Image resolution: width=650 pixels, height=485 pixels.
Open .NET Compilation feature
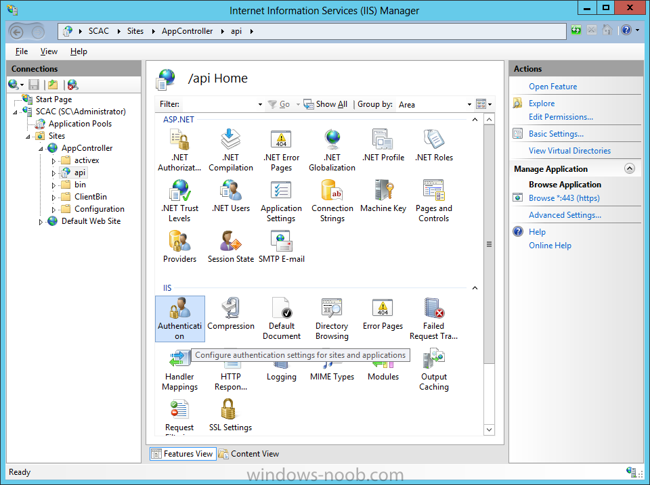click(230, 149)
